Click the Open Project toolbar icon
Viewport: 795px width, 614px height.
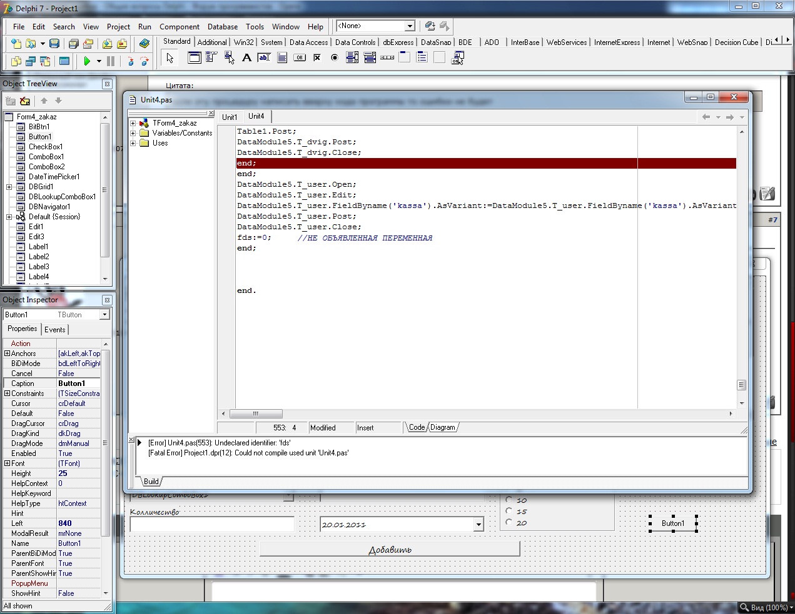coord(88,44)
